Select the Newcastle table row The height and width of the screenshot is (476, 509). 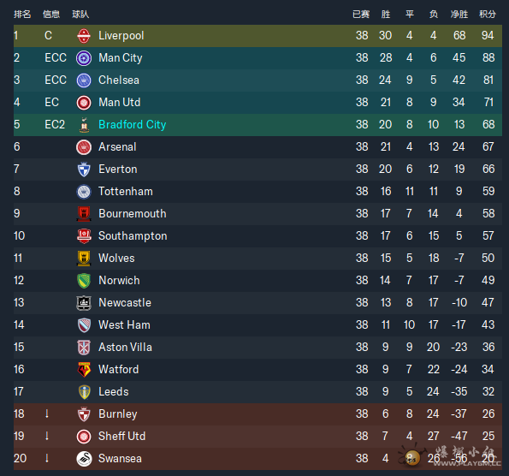257,303
